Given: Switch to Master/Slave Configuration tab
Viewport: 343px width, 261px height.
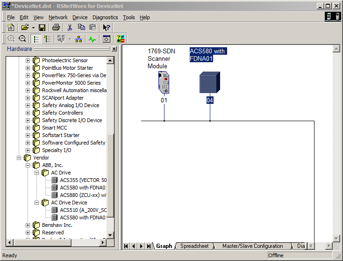Looking at the screenshot, I should click(252, 246).
